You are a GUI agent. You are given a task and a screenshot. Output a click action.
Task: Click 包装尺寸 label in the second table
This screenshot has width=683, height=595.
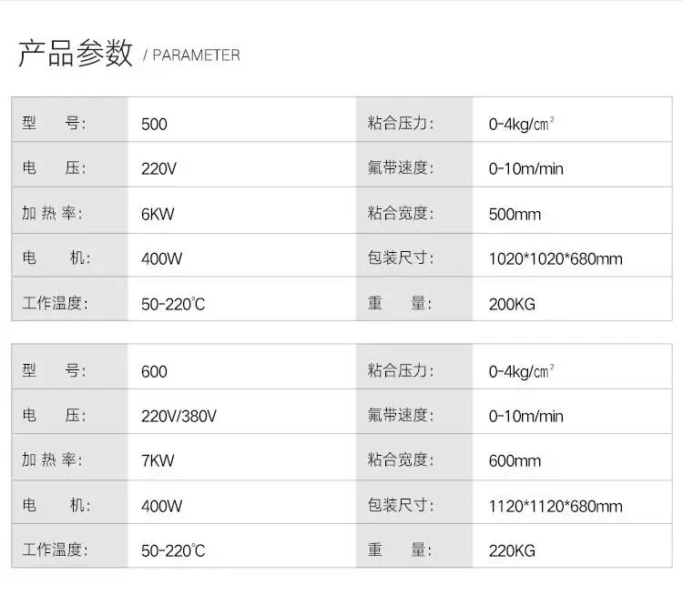(x=401, y=505)
